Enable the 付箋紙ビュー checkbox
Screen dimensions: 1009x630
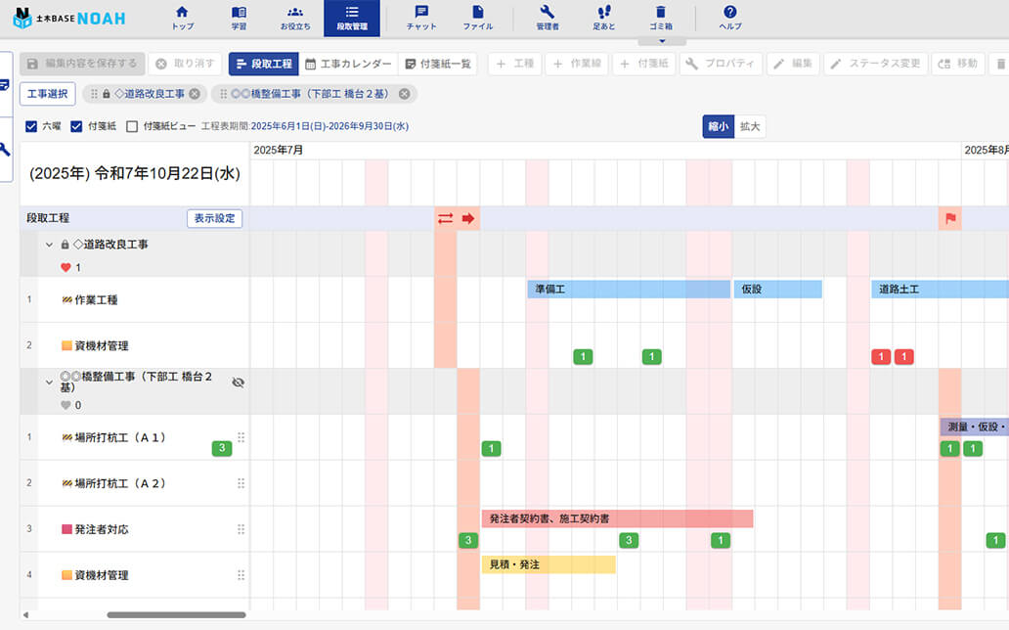(x=132, y=126)
